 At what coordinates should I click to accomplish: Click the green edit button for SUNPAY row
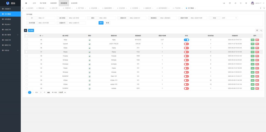pos(252,89)
